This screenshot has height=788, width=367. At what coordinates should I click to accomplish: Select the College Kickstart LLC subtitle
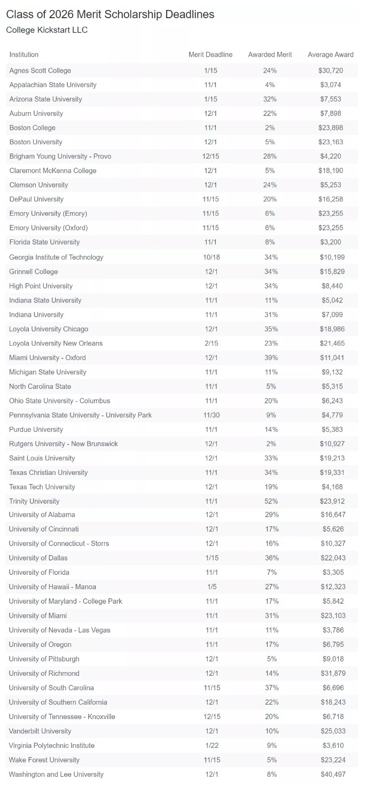coord(47,30)
